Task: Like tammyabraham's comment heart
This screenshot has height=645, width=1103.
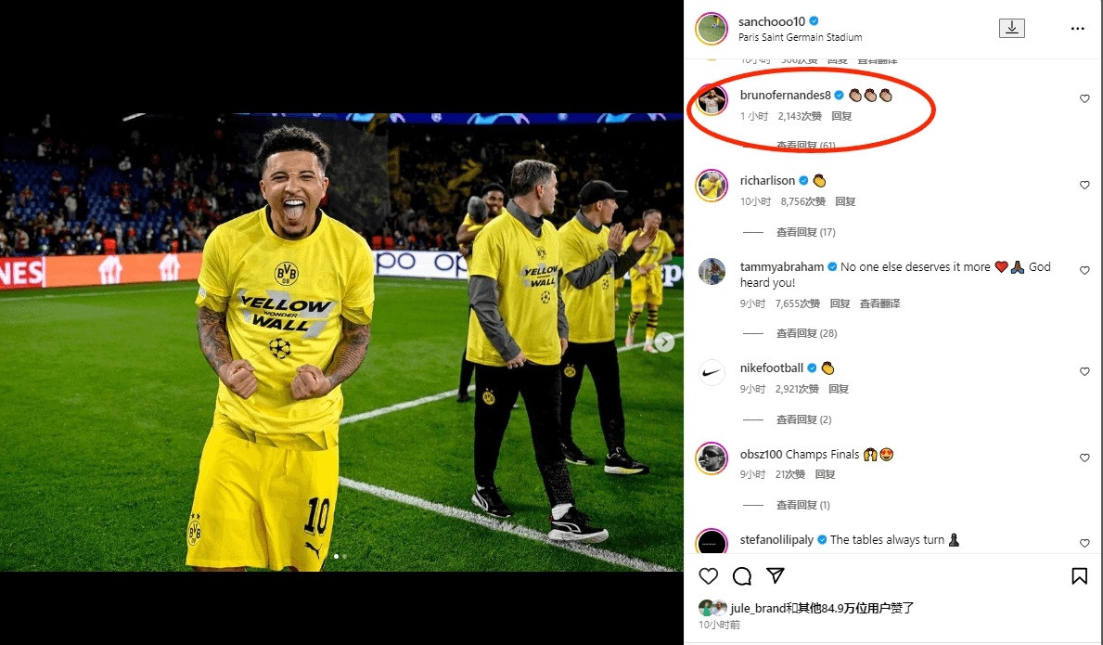Action: point(1084,270)
